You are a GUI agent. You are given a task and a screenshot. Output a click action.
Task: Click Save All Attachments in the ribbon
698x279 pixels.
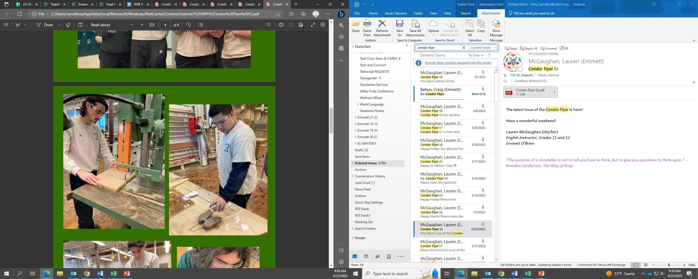tap(415, 28)
